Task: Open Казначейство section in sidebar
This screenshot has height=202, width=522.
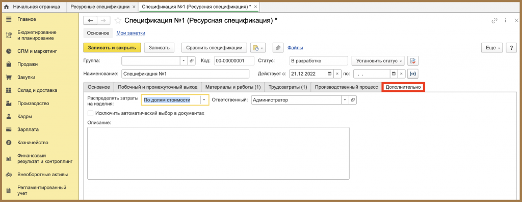Action: tap(33, 143)
